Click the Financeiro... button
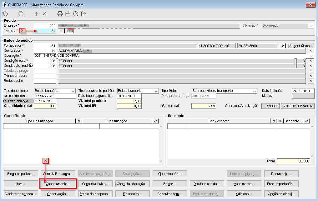318x201 pixels. (x=133, y=194)
